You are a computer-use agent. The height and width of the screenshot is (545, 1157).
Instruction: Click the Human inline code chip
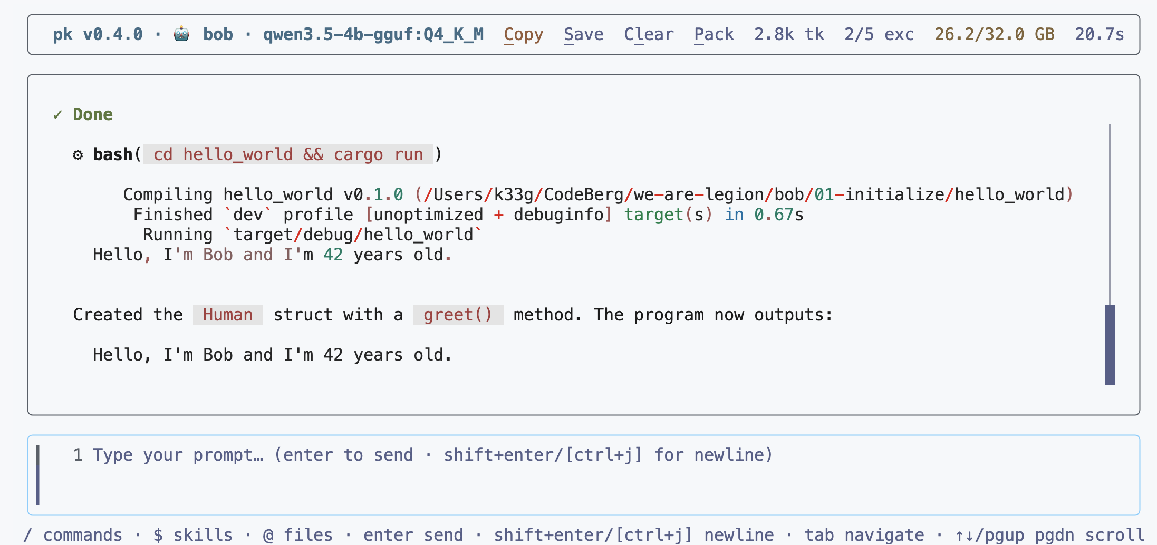tap(228, 315)
